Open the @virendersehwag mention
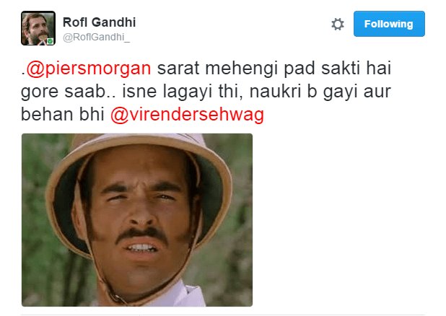Image resolution: width=446 pixels, height=316 pixels. [187, 115]
